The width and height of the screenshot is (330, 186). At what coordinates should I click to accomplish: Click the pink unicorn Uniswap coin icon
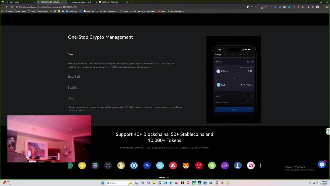pos(251,166)
